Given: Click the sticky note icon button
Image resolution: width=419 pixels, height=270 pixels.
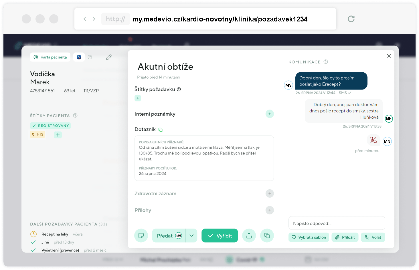Looking at the screenshot, I should [x=141, y=236].
